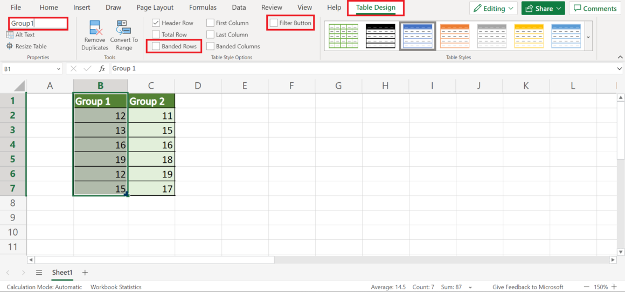The image size is (625, 292).
Task: Expand the Table Styles gallery
Action: 588,37
